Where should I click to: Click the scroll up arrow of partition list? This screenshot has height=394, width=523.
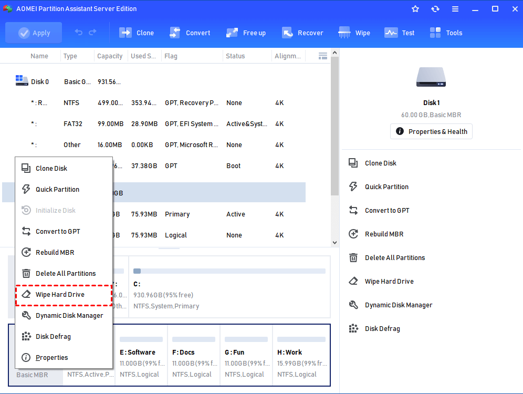(x=335, y=53)
